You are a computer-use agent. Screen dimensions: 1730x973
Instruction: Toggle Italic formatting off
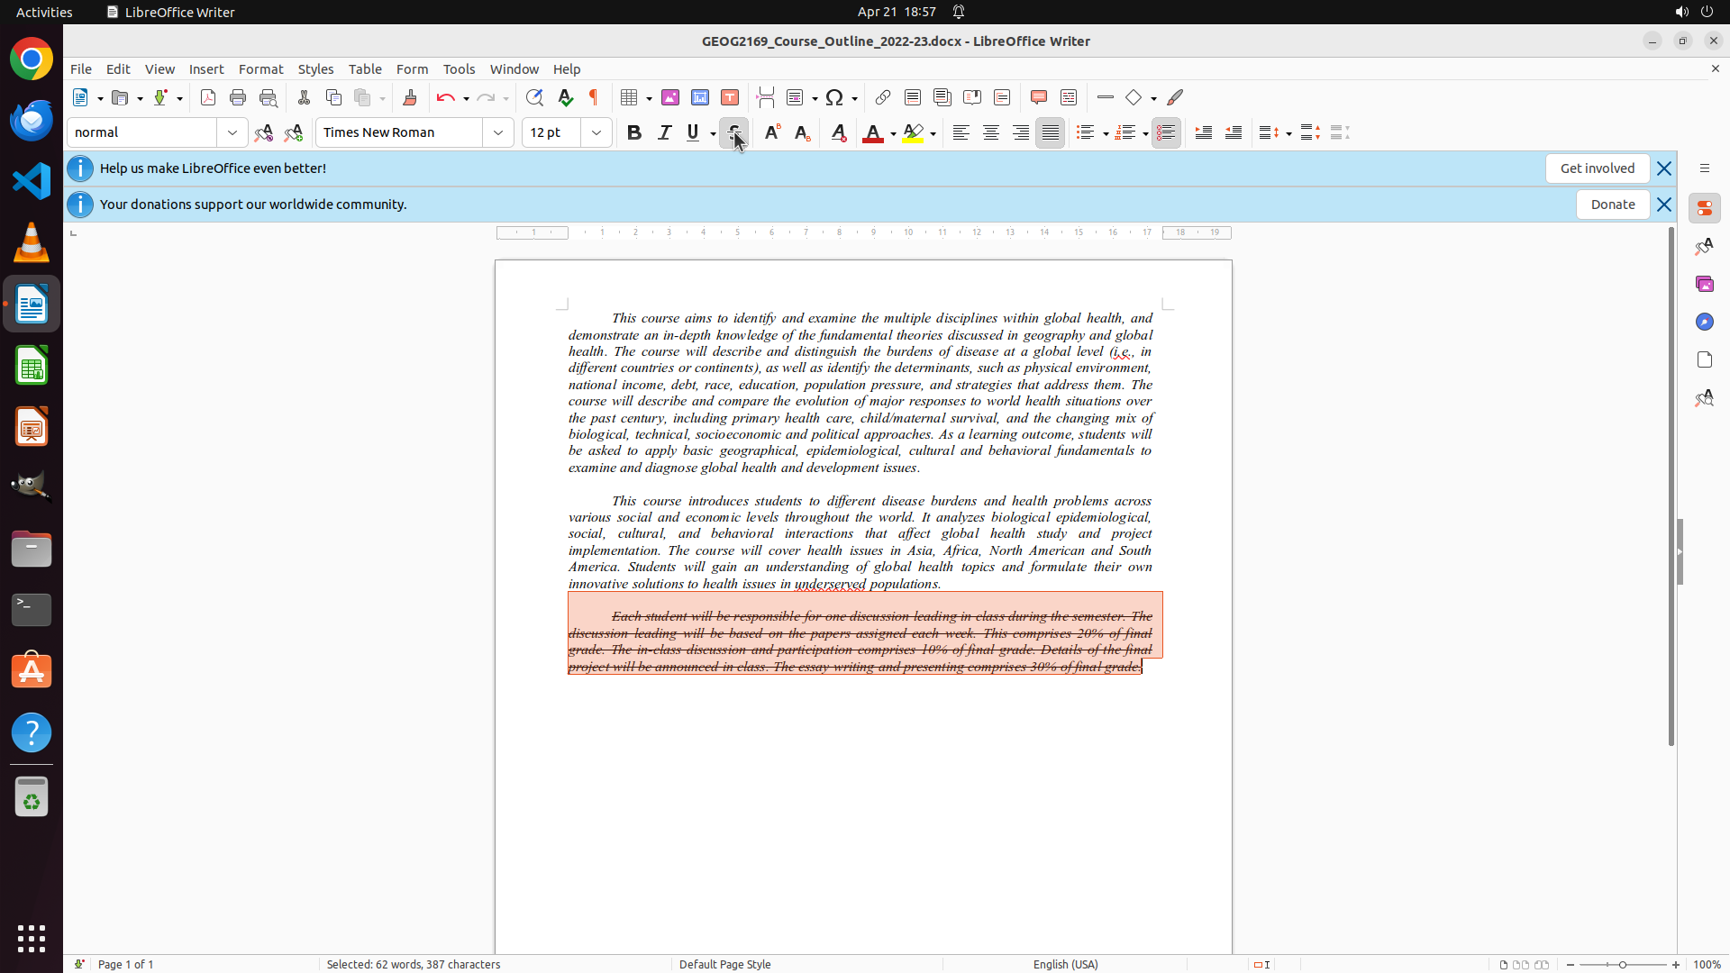(x=664, y=132)
